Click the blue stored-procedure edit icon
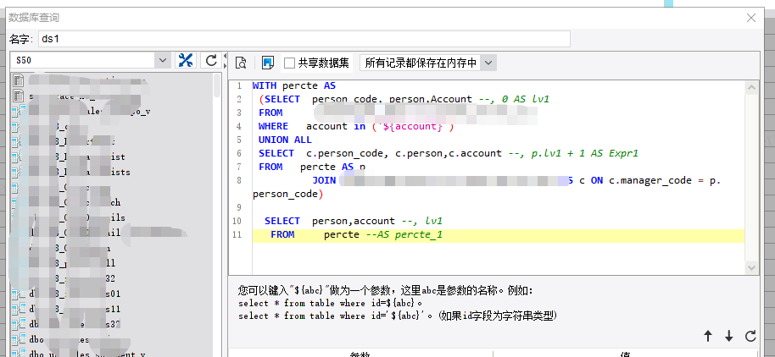The height and width of the screenshot is (357, 775). click(267, 63)
